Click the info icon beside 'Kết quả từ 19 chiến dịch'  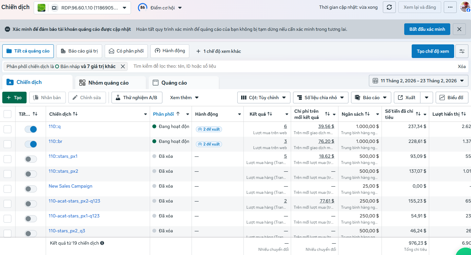(102, 243)
